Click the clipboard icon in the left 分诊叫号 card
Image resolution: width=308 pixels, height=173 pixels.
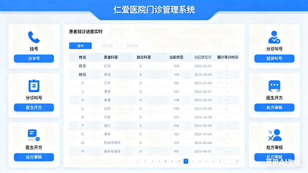point(34,86)
